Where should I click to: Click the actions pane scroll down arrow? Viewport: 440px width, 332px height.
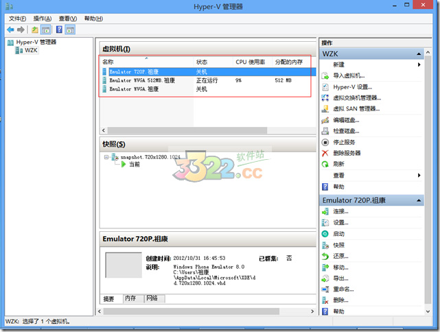428,311
